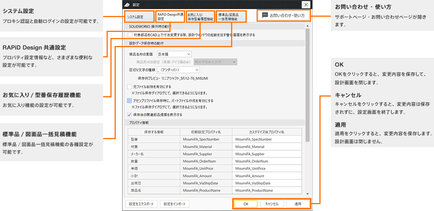The height and width of the screenshot is (211, 434).
Task: Click 適用 to apply changes
Action: (x=298, y=204)
